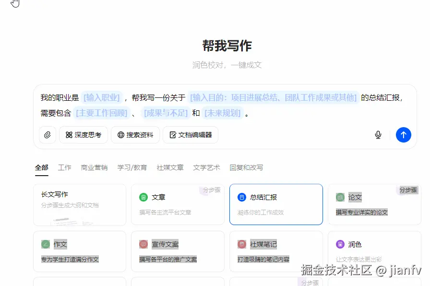The width and height of the screenshot is (430, 286).
Task: Click the [主要工作回顾] placeholder
Action: [x=102, y=113]
